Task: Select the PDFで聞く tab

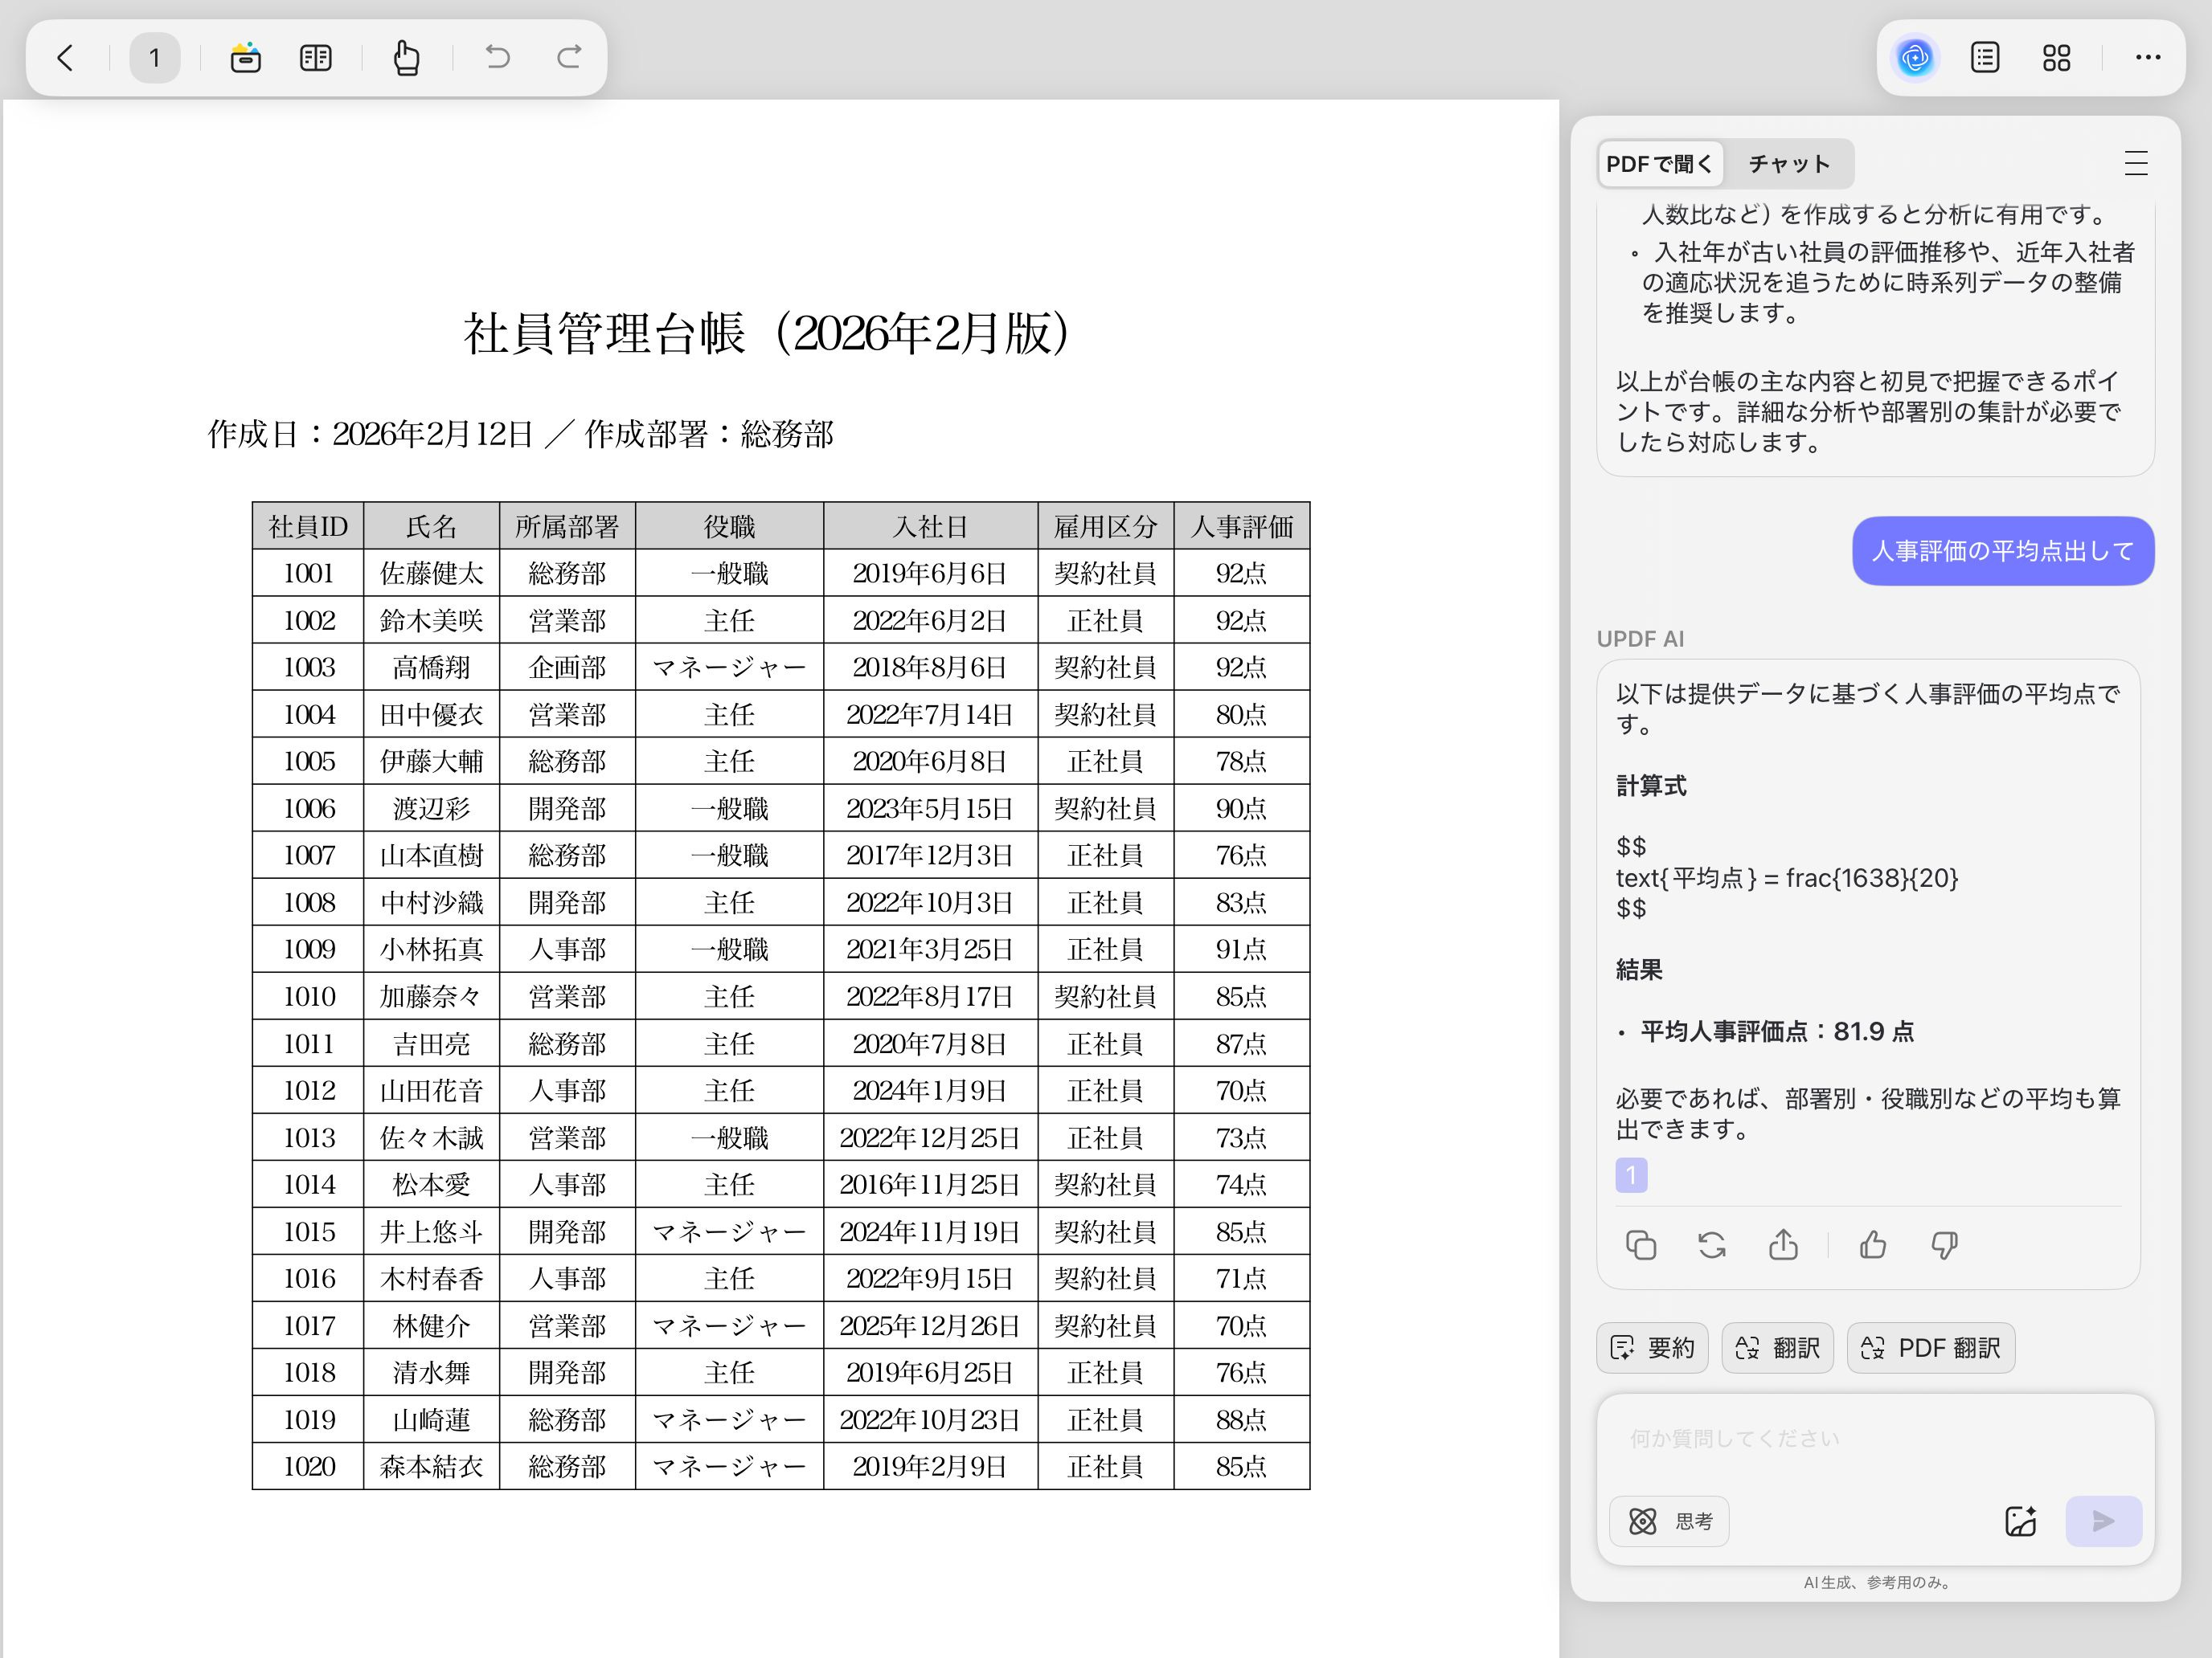Action: tap(1659, 164)
